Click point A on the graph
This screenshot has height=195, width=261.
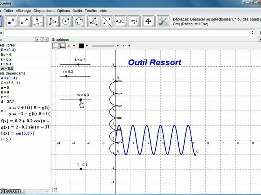[116, 155]
